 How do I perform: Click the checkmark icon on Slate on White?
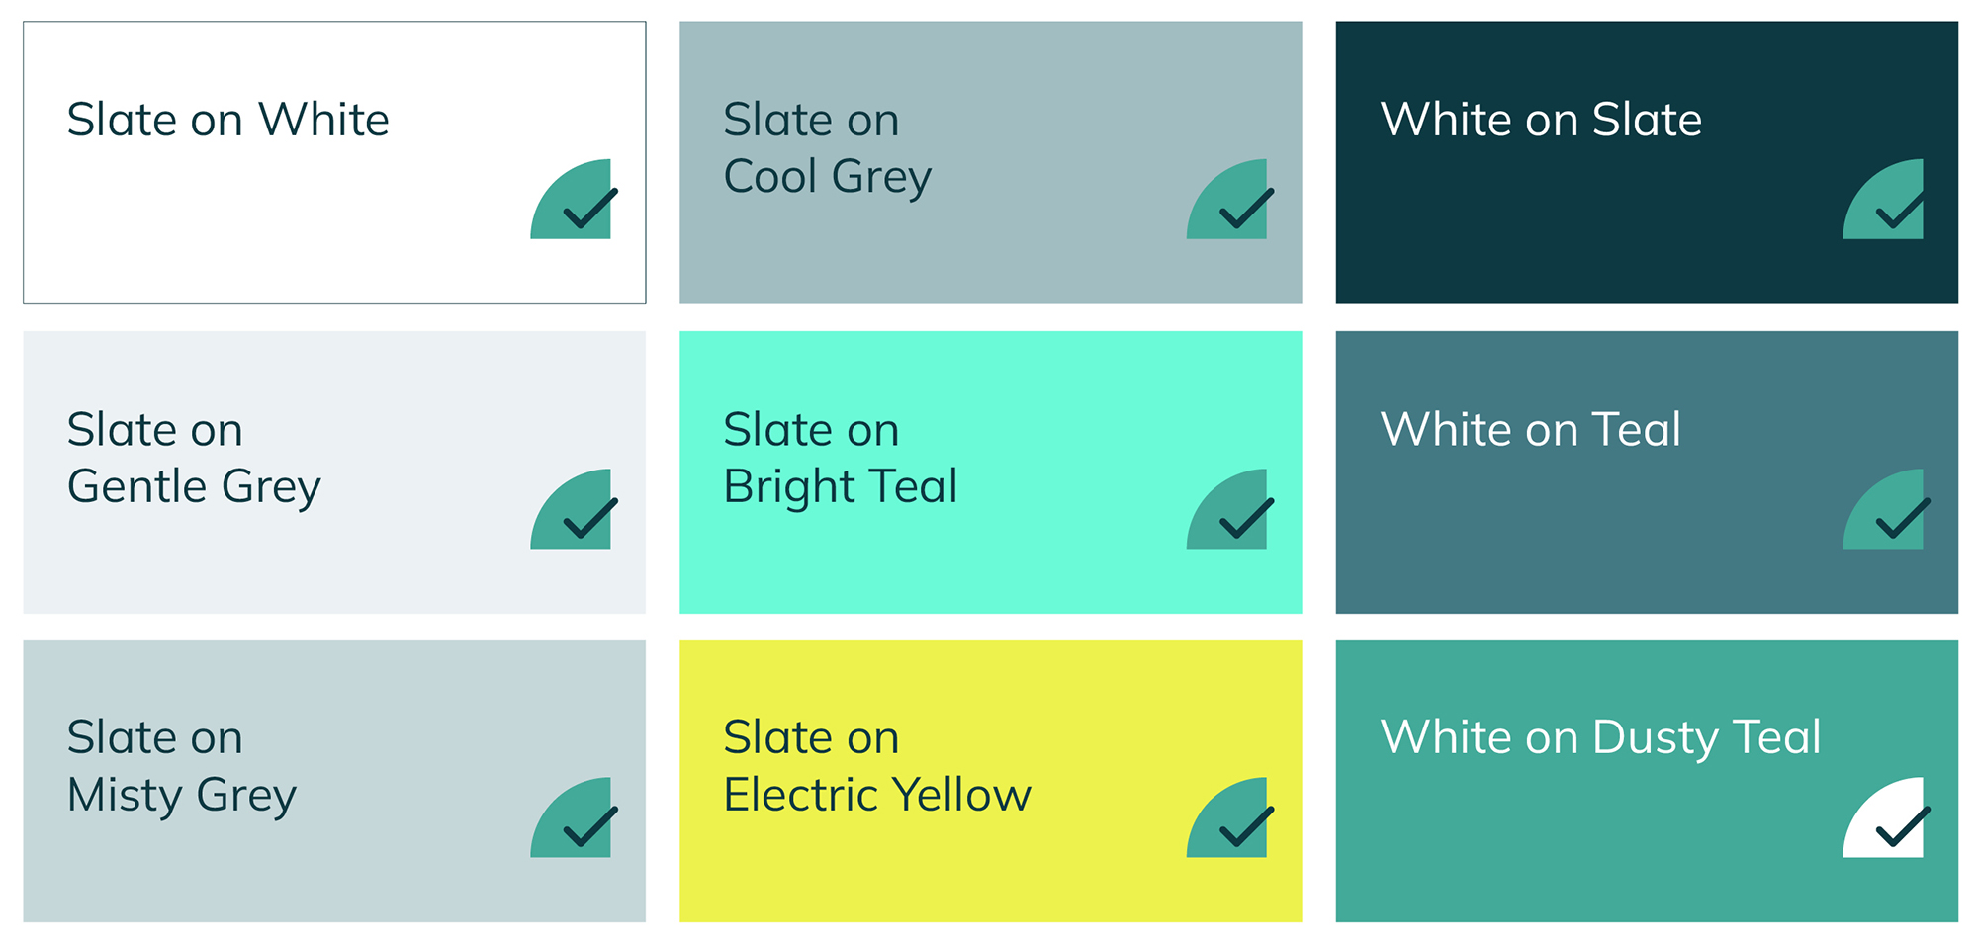click(589, 209)
